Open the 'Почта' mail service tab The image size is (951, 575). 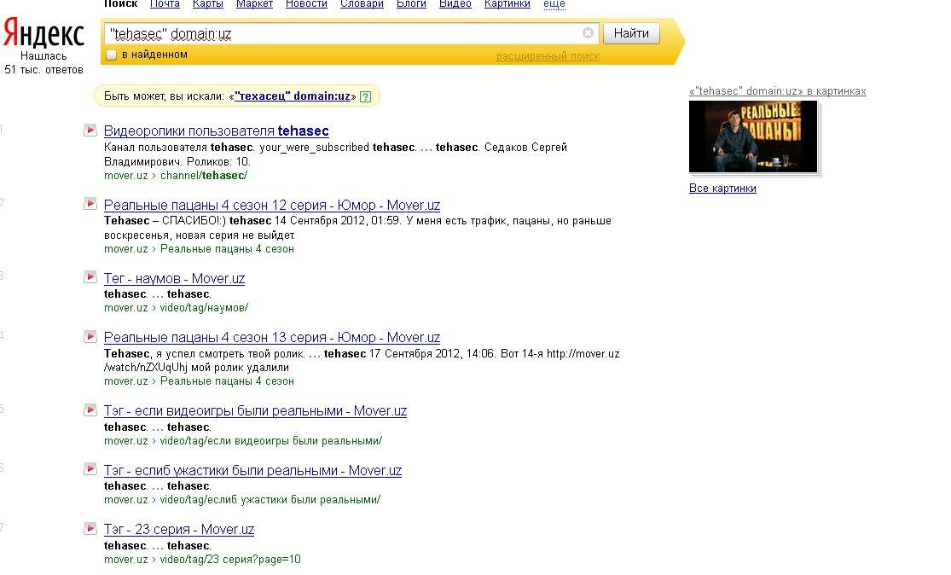click(x=165, y=4)
